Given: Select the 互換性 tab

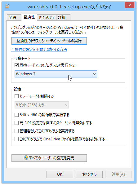Looking at the screenshot, I should click(x=29, y=17).
